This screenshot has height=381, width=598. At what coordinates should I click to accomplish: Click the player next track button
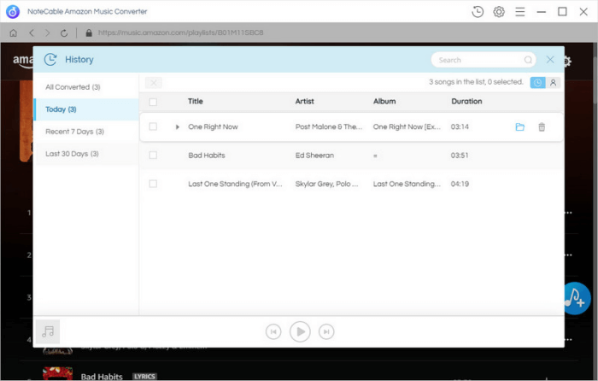tap(326, 331)
